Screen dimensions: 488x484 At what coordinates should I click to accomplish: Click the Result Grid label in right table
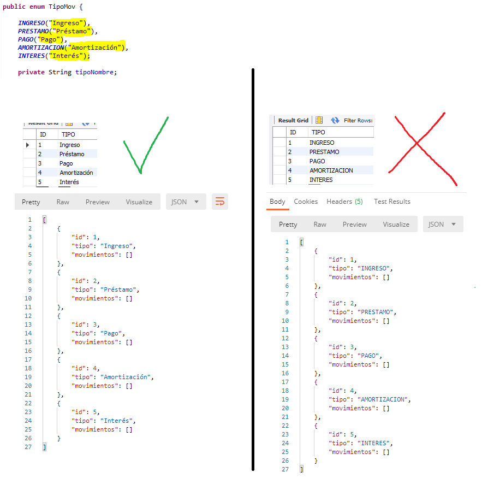[293, 120]
